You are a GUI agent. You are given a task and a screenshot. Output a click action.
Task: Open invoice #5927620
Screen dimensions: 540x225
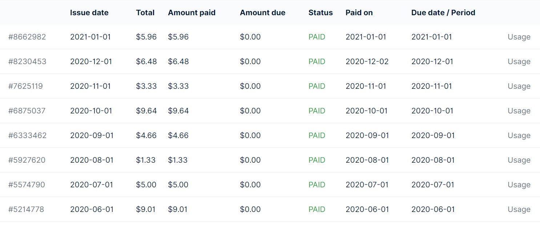(27, 160)
